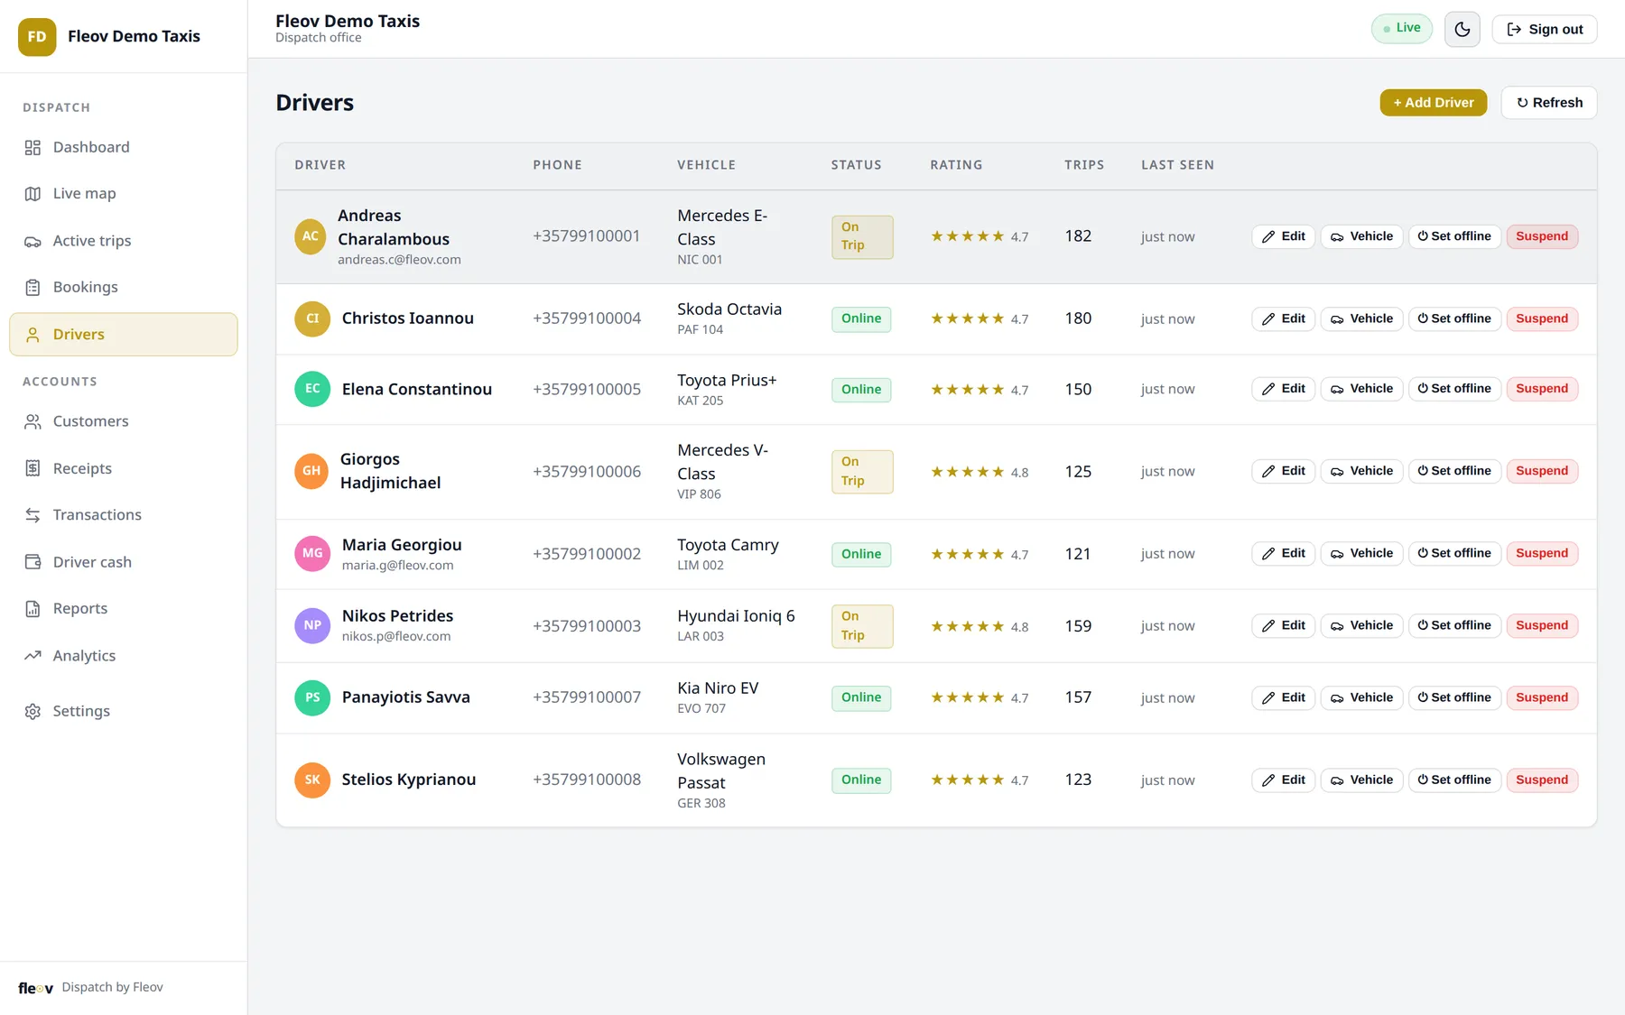Click Elena Constantinou EC avatar
The image size is (1625, 1015).
(312, 389)
